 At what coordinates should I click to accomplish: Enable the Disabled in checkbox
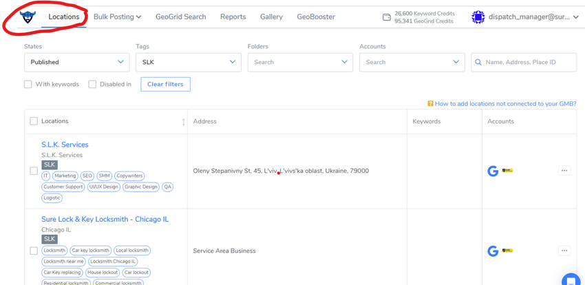click(x=92, y=84)
